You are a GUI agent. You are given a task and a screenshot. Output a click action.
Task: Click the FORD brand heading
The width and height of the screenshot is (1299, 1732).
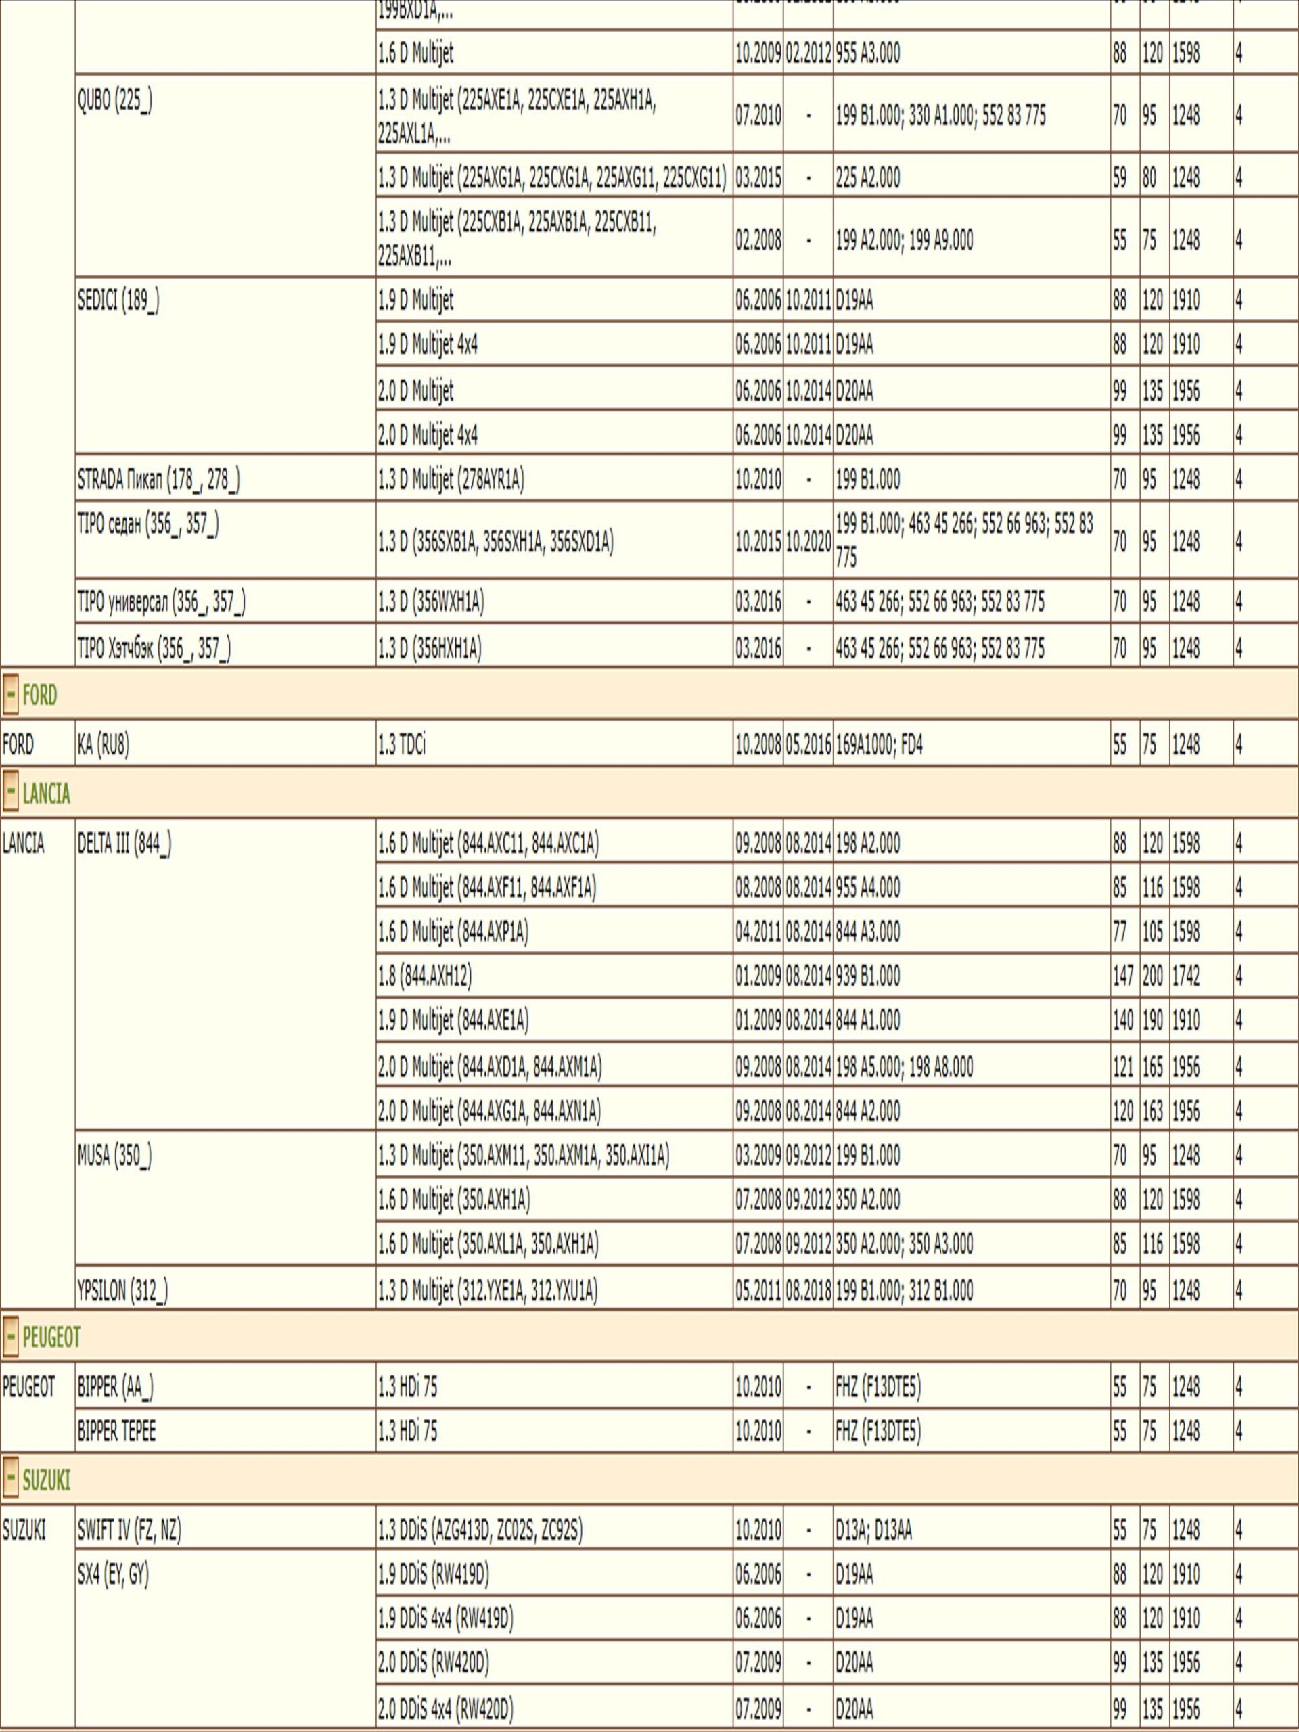tap(39, 695)
